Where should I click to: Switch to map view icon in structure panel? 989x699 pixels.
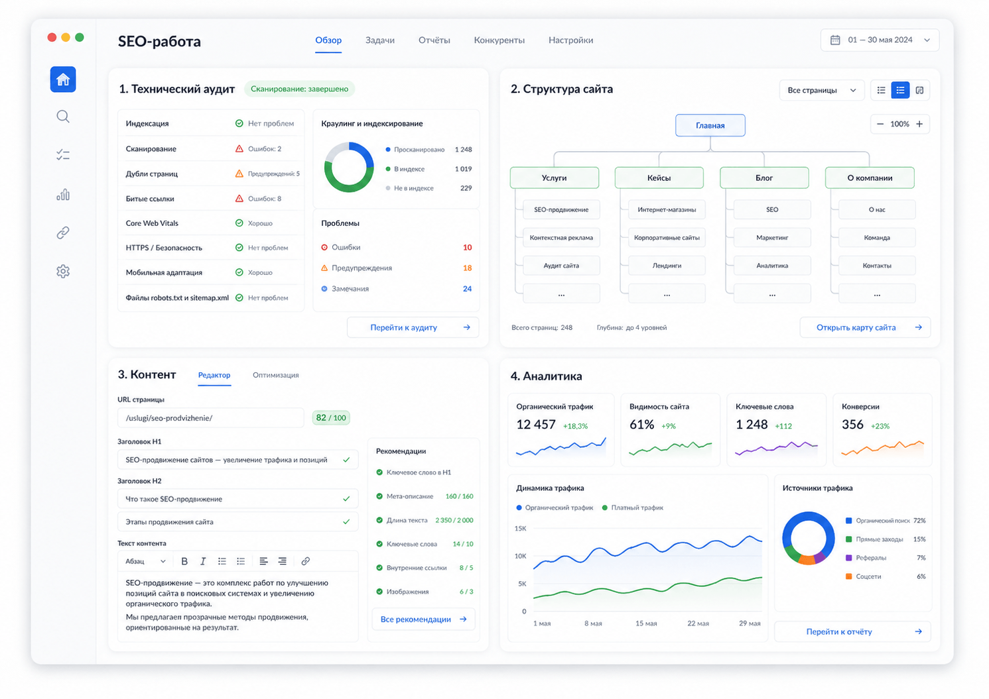[x=919, y=90]
